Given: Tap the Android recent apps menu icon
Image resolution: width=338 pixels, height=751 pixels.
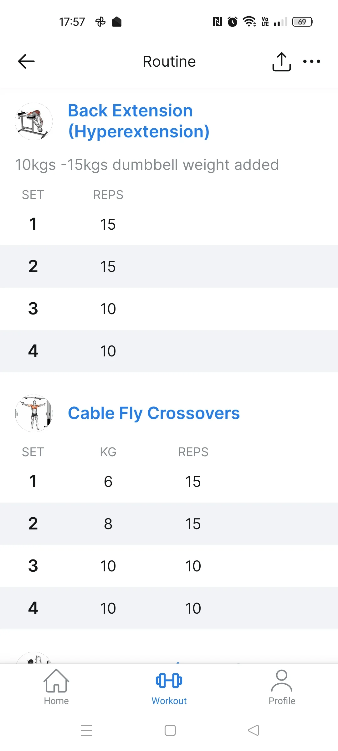Looking at the screenshot, I should [86, 730].
